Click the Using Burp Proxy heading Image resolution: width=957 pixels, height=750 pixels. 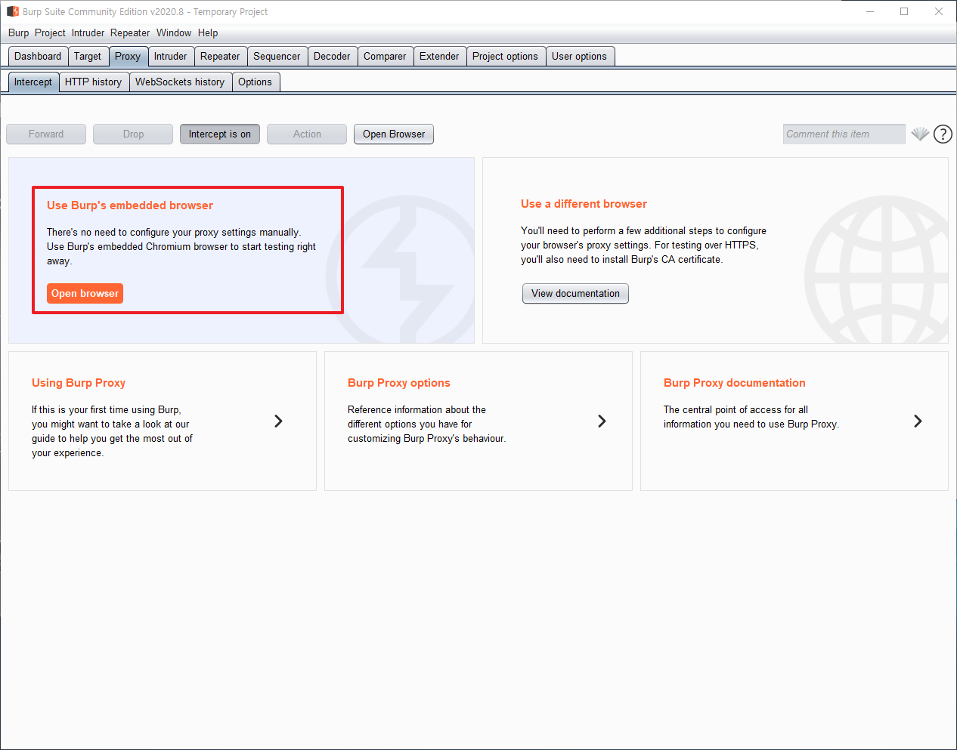79,383
